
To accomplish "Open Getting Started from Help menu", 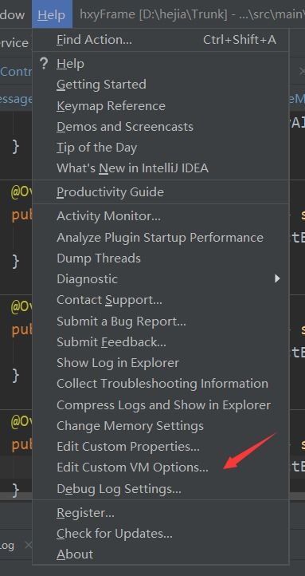I will point(102,85).
